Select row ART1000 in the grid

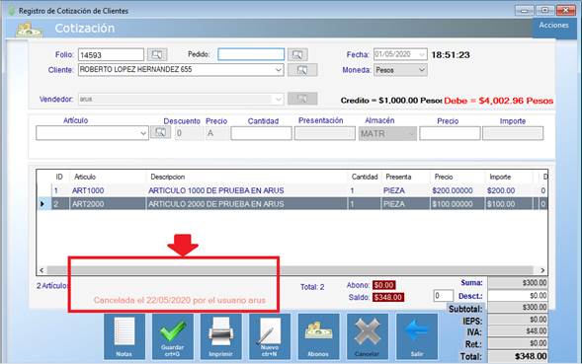pyautogui.click(x=292, y=190)
